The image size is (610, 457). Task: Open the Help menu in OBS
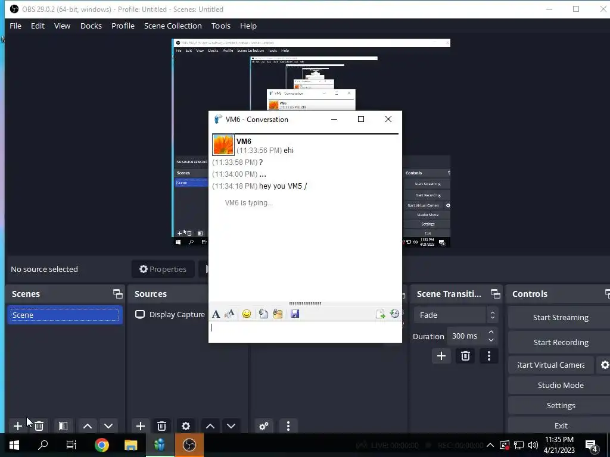[x=248, y=26]
